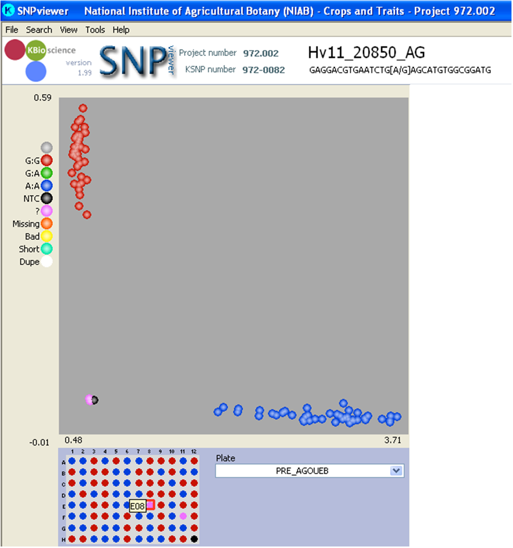513x548 pixels.
Task: Select red well H11 on plate map
Action: (183, 539)
